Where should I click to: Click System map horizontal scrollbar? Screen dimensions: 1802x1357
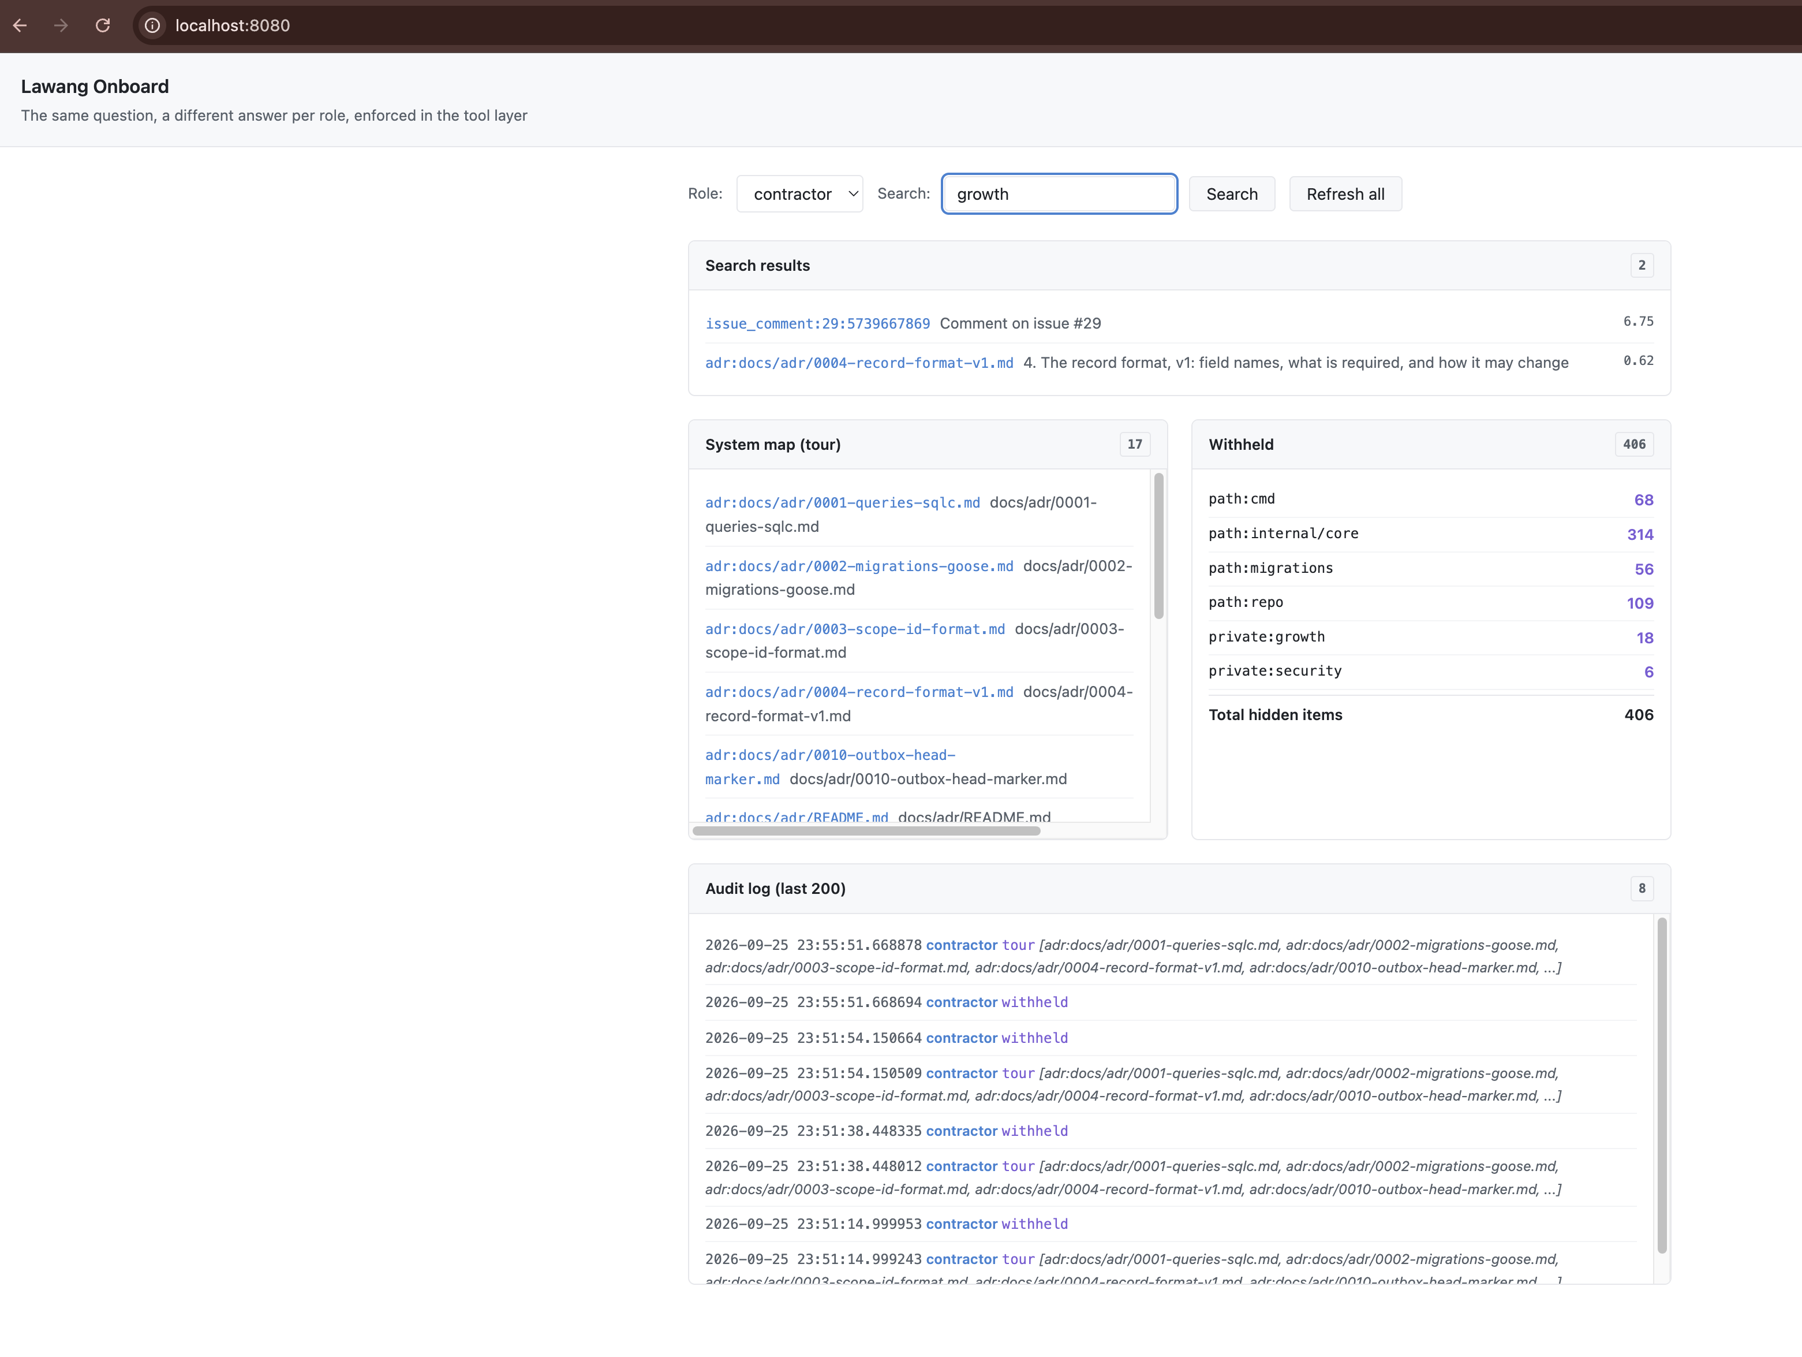click(866, 830)
